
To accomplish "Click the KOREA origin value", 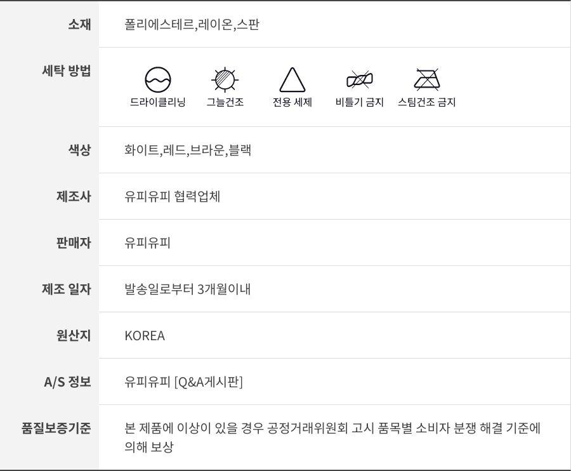I will coord(145,336).
